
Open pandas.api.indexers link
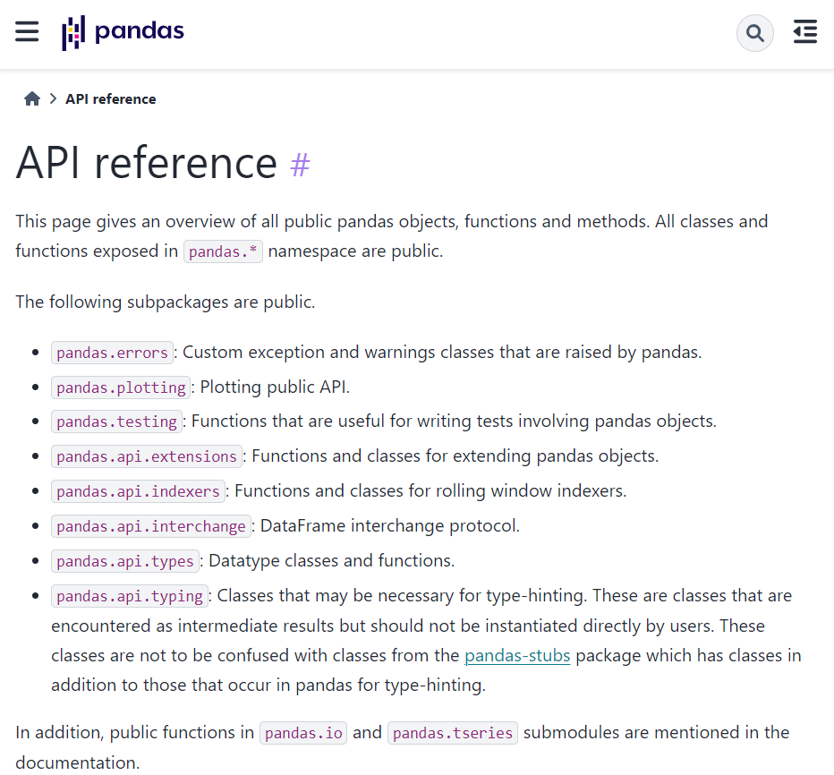click(138, 491)
